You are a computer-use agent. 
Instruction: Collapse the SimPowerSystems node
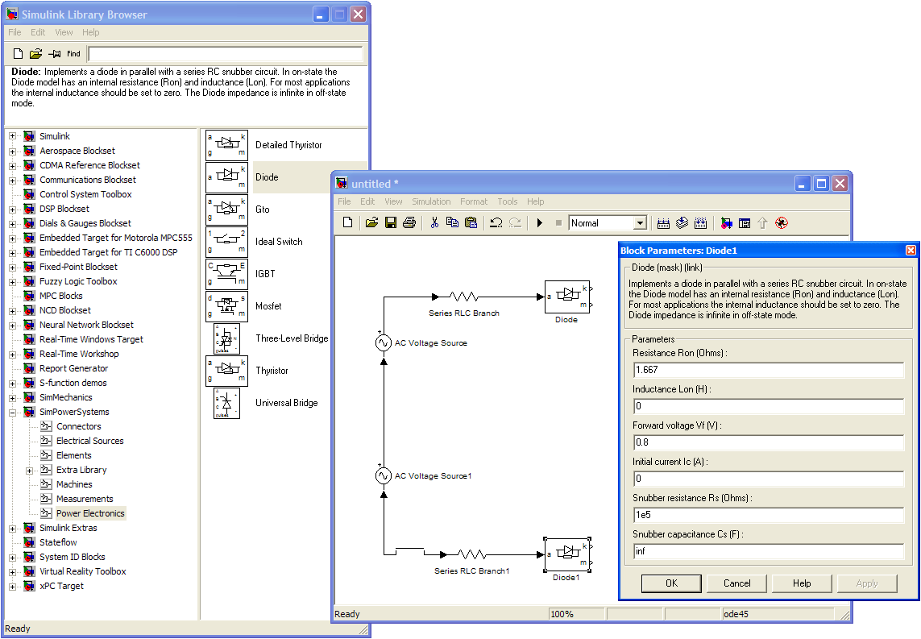click(x=12, y=413)
